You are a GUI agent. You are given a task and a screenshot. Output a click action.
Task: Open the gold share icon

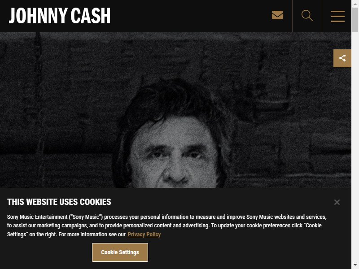click(x=342, y=58)
